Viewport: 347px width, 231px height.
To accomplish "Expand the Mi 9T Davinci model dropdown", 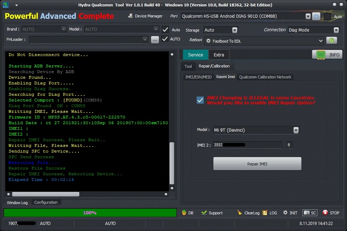I will tap(296, 130).
